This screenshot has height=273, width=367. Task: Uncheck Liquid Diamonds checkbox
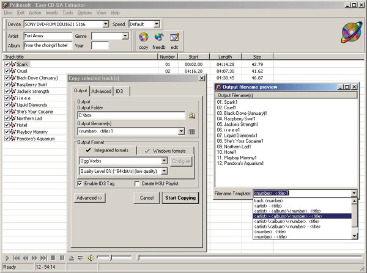(x=7, y=104)
